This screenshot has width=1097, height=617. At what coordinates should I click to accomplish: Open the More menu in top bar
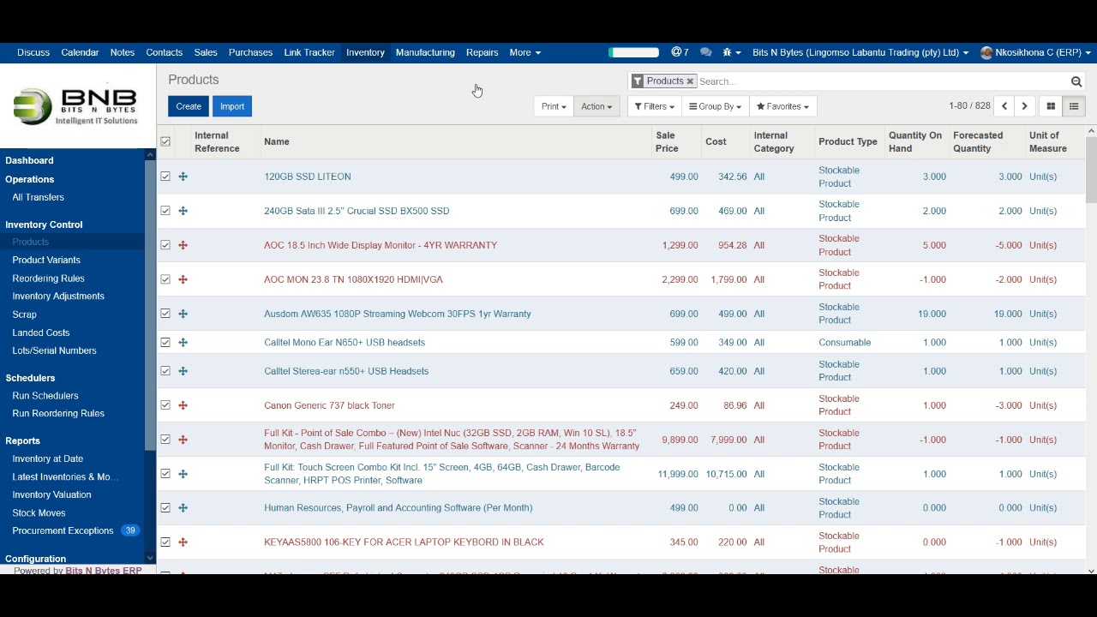525,52
